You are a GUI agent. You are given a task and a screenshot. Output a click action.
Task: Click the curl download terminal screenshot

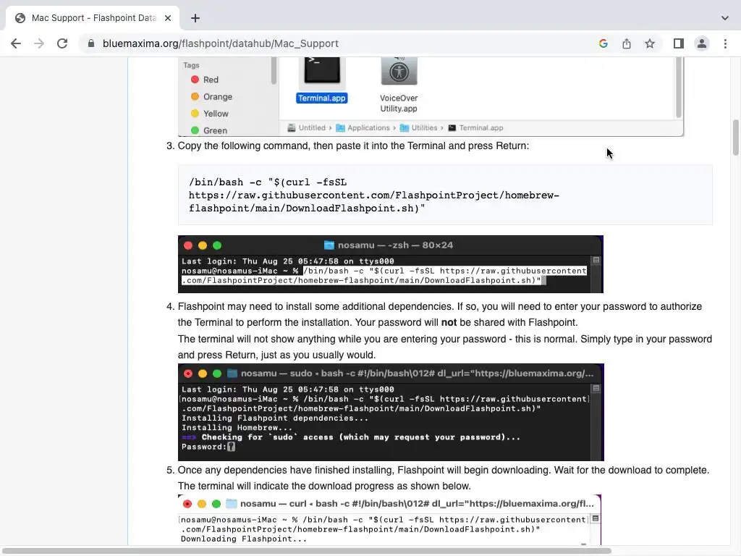(389, 520)
